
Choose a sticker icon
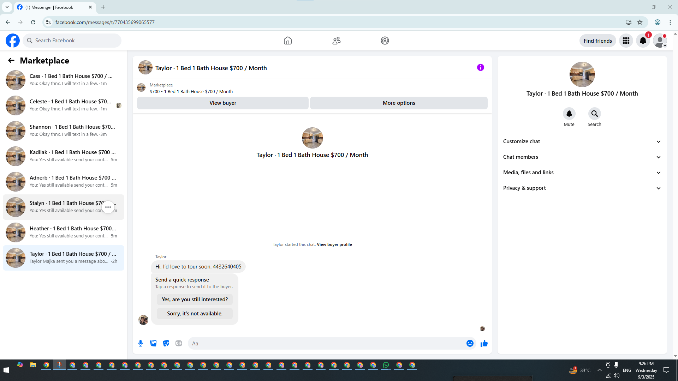pyautogui.click(x=166, y=343)
